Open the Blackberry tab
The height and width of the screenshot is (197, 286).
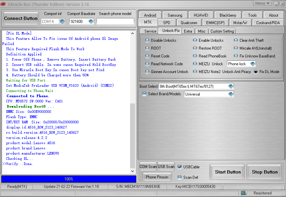tap(228, 15)
